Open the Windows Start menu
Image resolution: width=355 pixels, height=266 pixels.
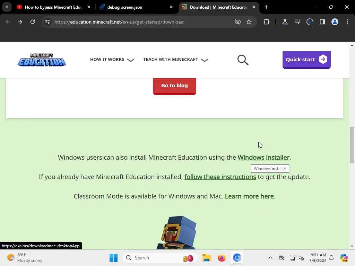[x=113, y=258]
